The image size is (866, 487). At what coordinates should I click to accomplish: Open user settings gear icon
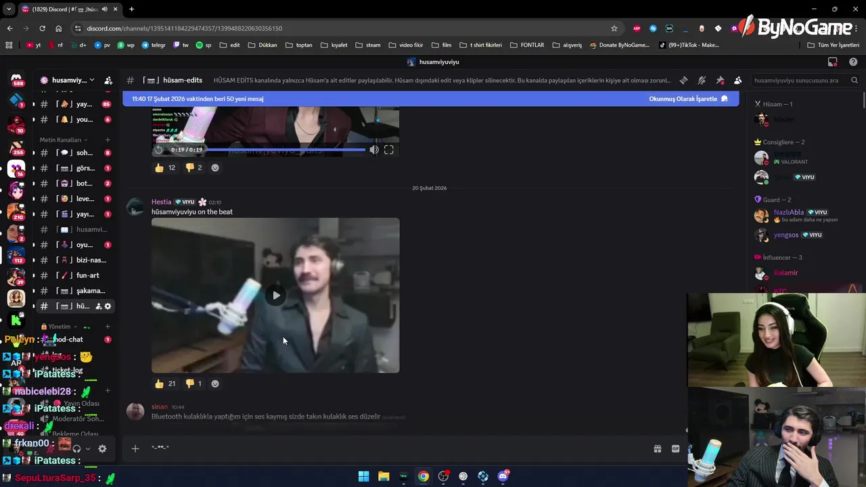(x=102, y=448)
